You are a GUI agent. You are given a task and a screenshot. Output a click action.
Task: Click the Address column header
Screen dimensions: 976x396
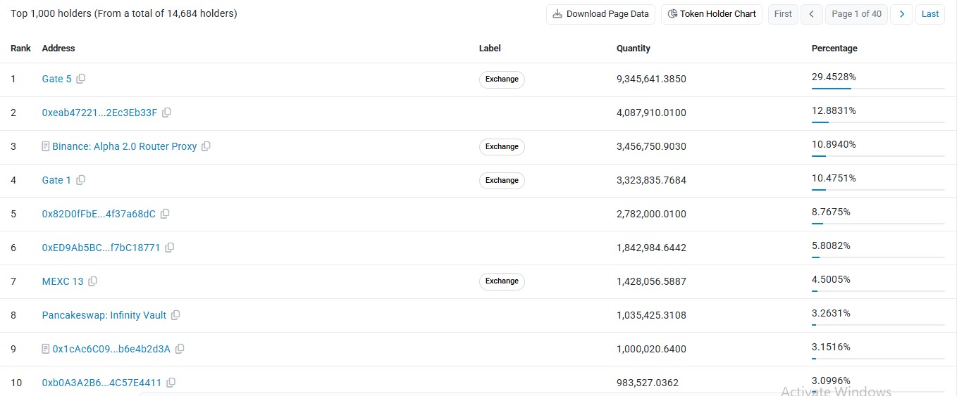(58, 49)
